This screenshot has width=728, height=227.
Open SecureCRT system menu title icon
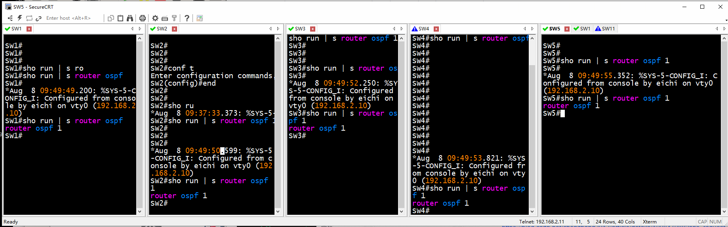click(x=8, y=7)
